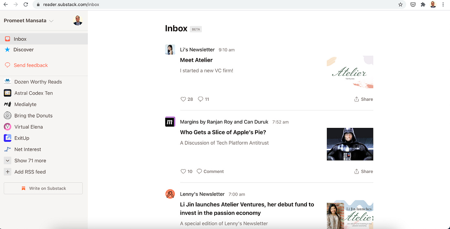Click the blue Discover star icon

coord(7,50)
